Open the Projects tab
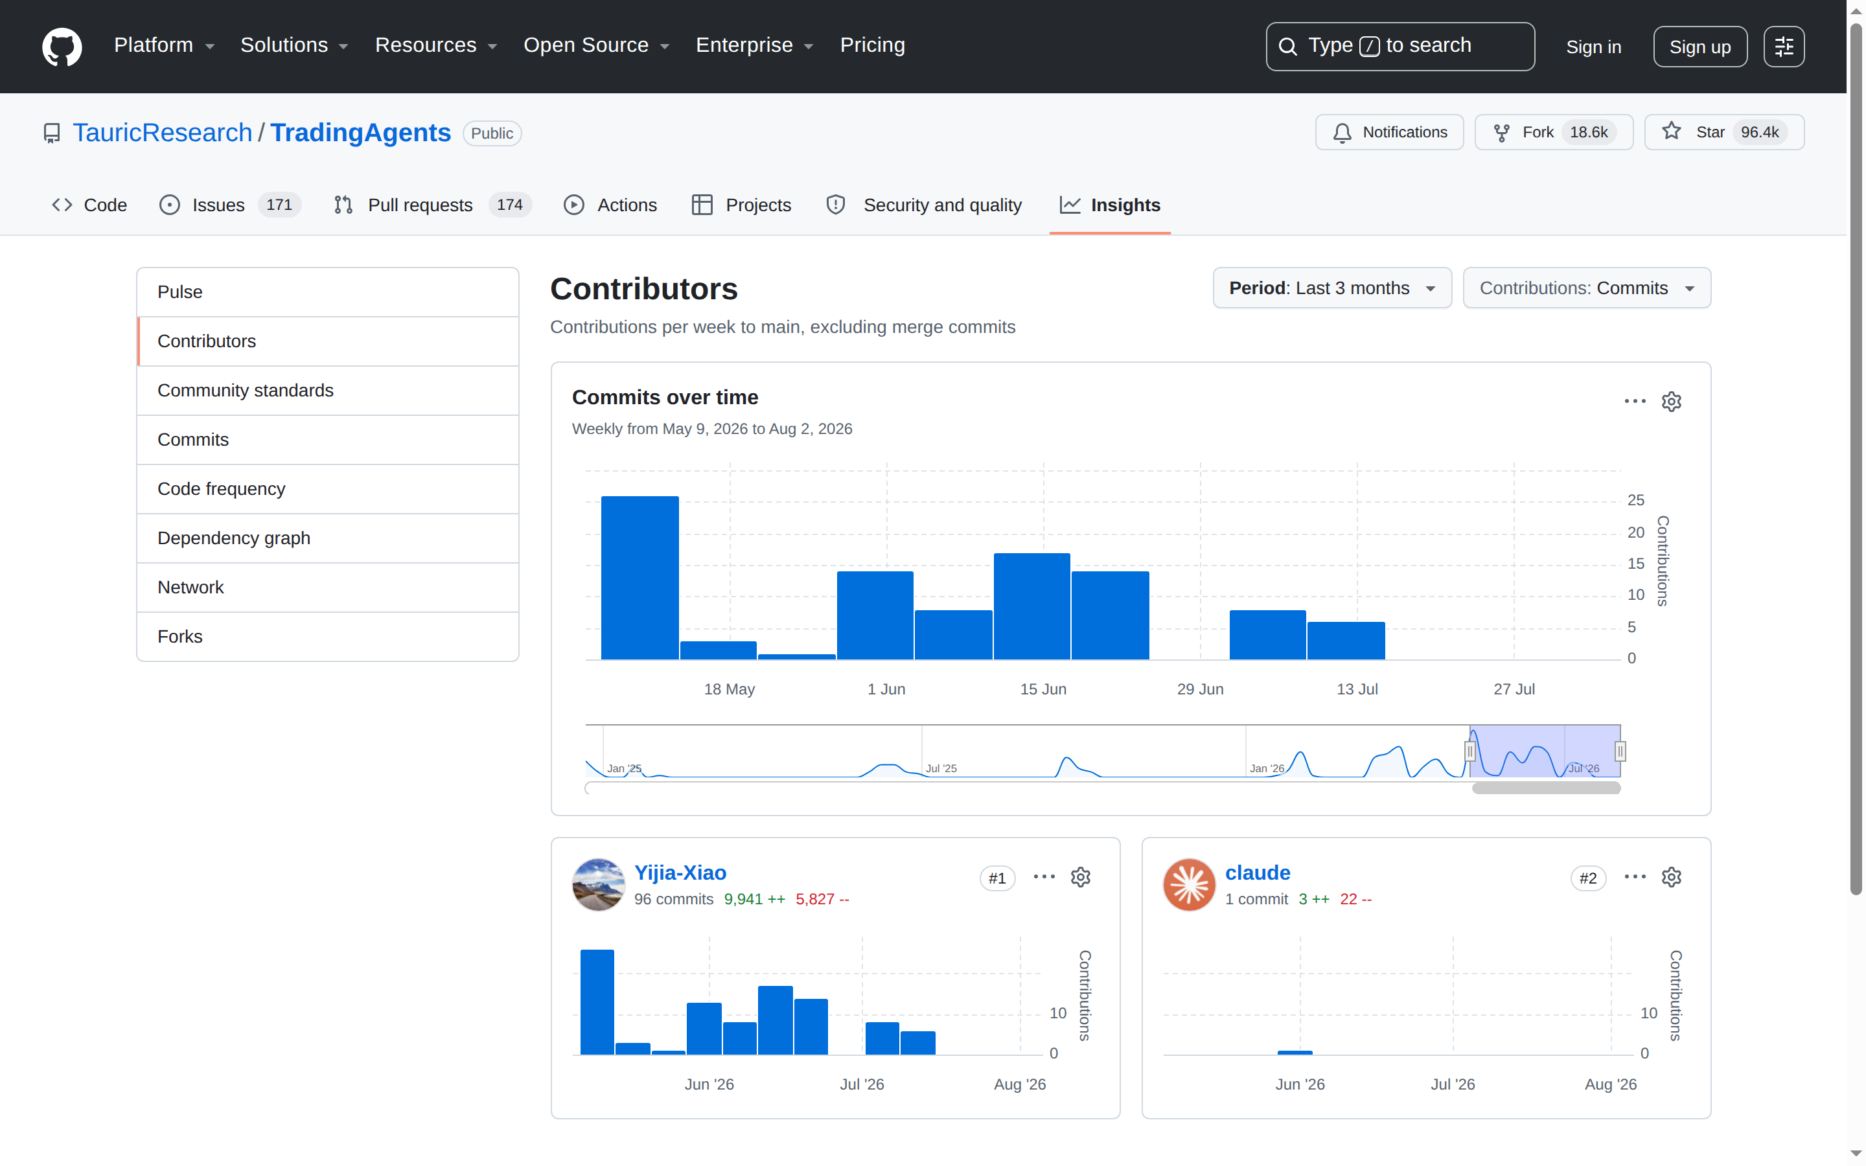Viewport: 1866px width, 1166px height. coord(742,205)
